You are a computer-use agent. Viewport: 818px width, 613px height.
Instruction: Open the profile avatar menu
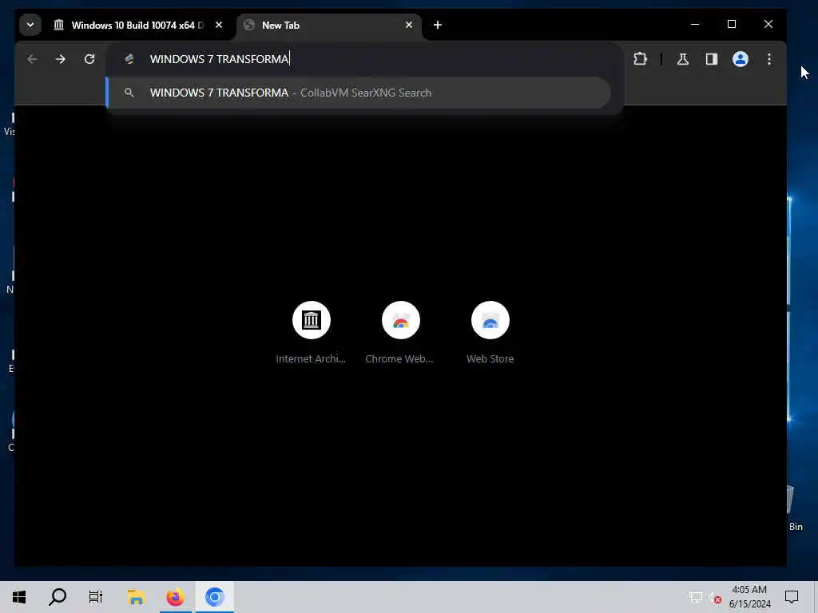pos(741,59)
